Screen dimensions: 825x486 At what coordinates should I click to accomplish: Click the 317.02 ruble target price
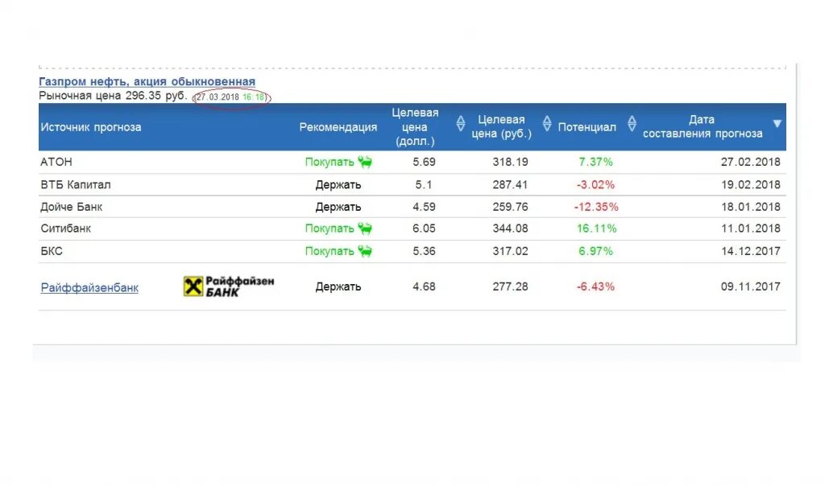(x=510, y=251)
